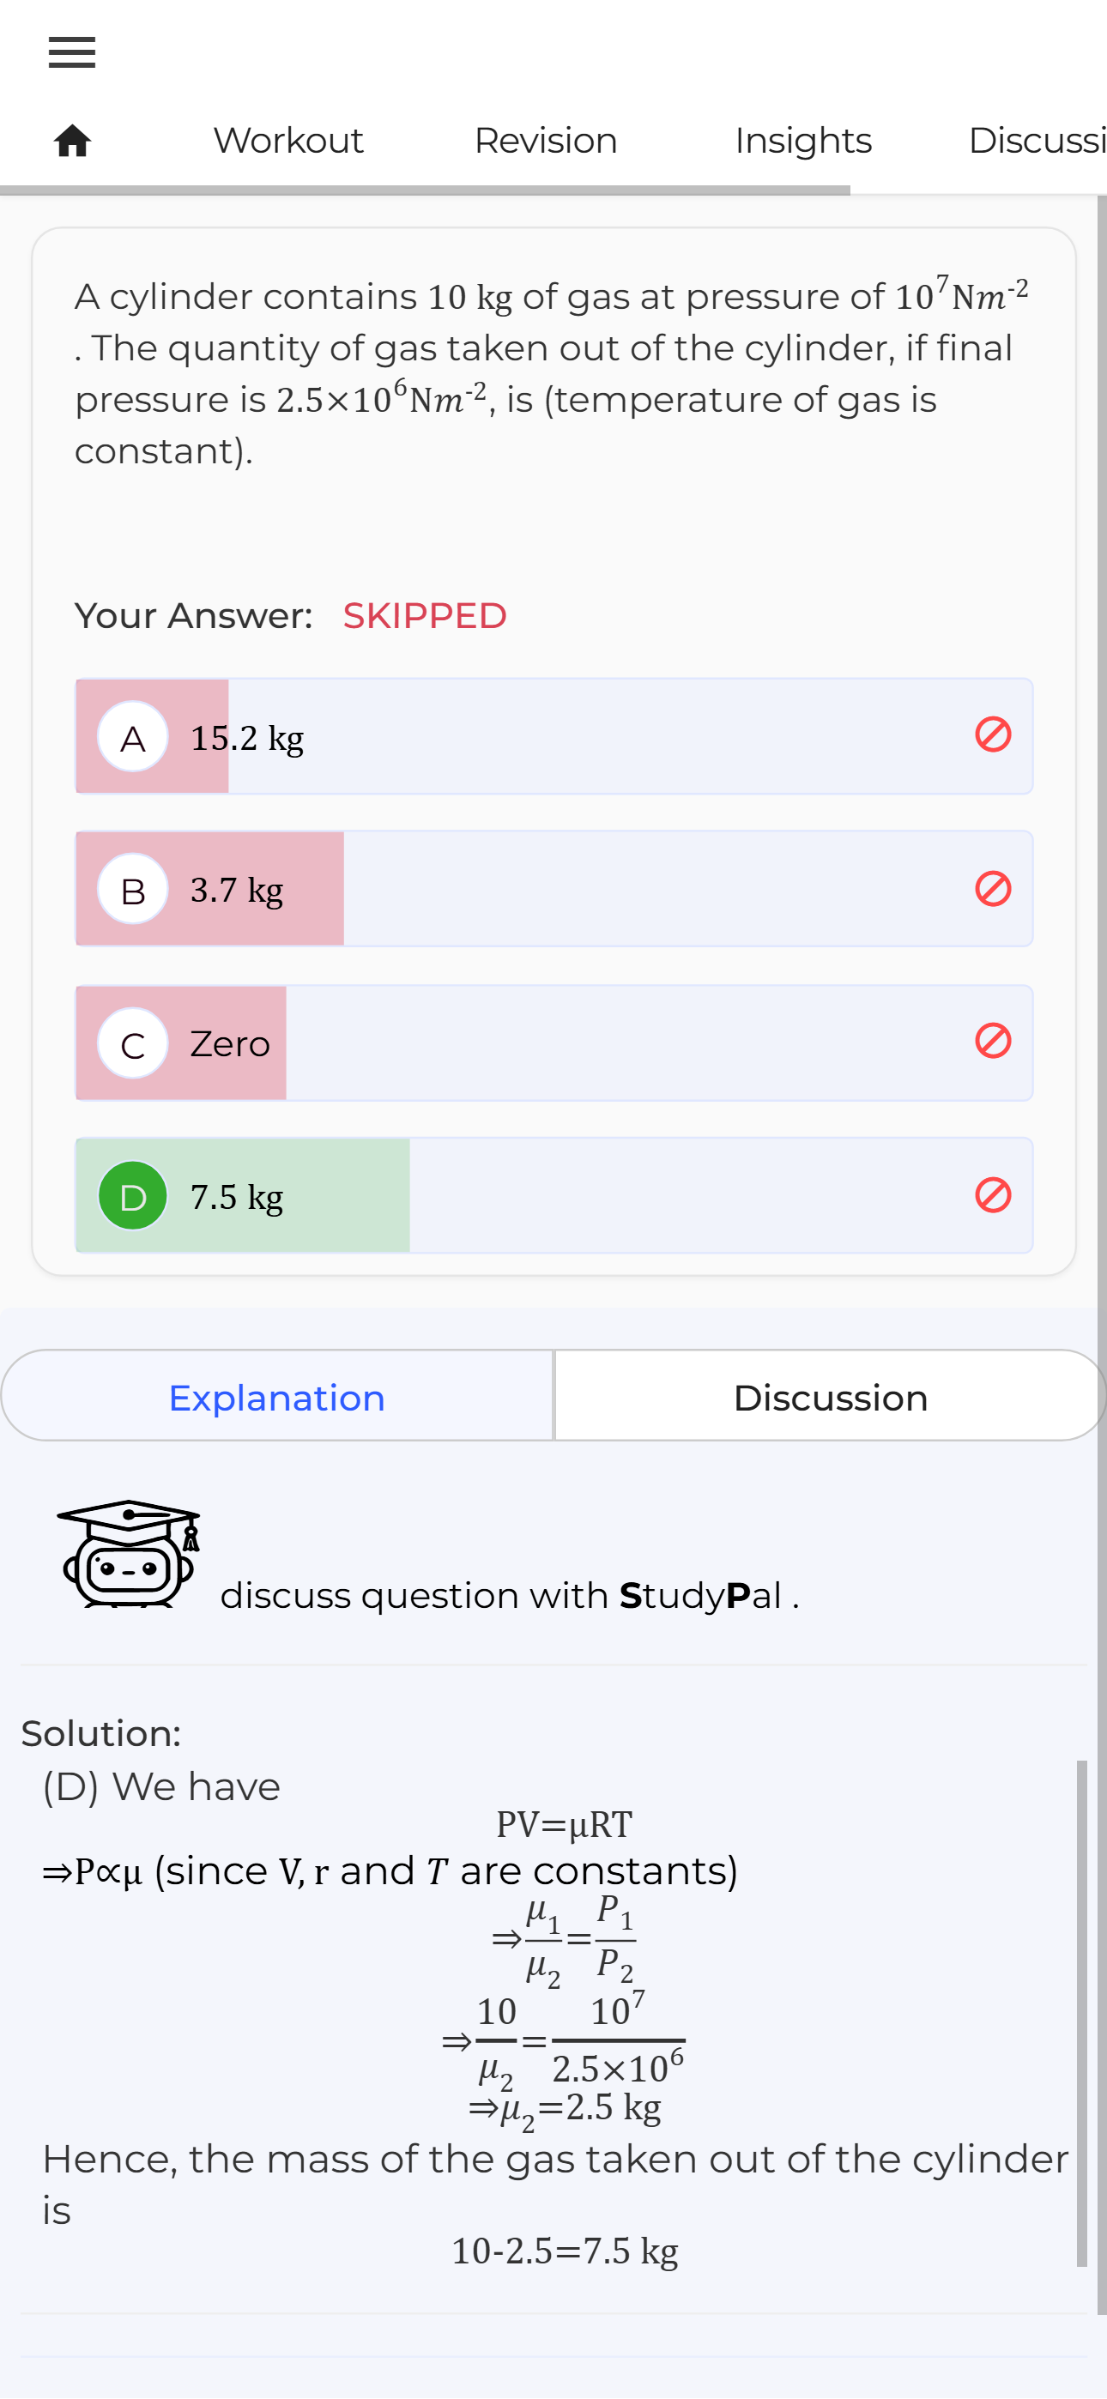Go to the home icon

tap(73, 142)
